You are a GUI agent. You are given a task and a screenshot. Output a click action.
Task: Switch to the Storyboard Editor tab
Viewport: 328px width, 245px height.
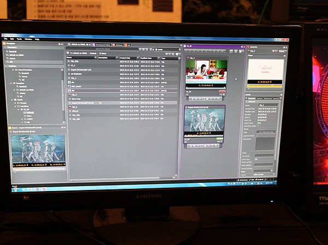pos(102,45)
